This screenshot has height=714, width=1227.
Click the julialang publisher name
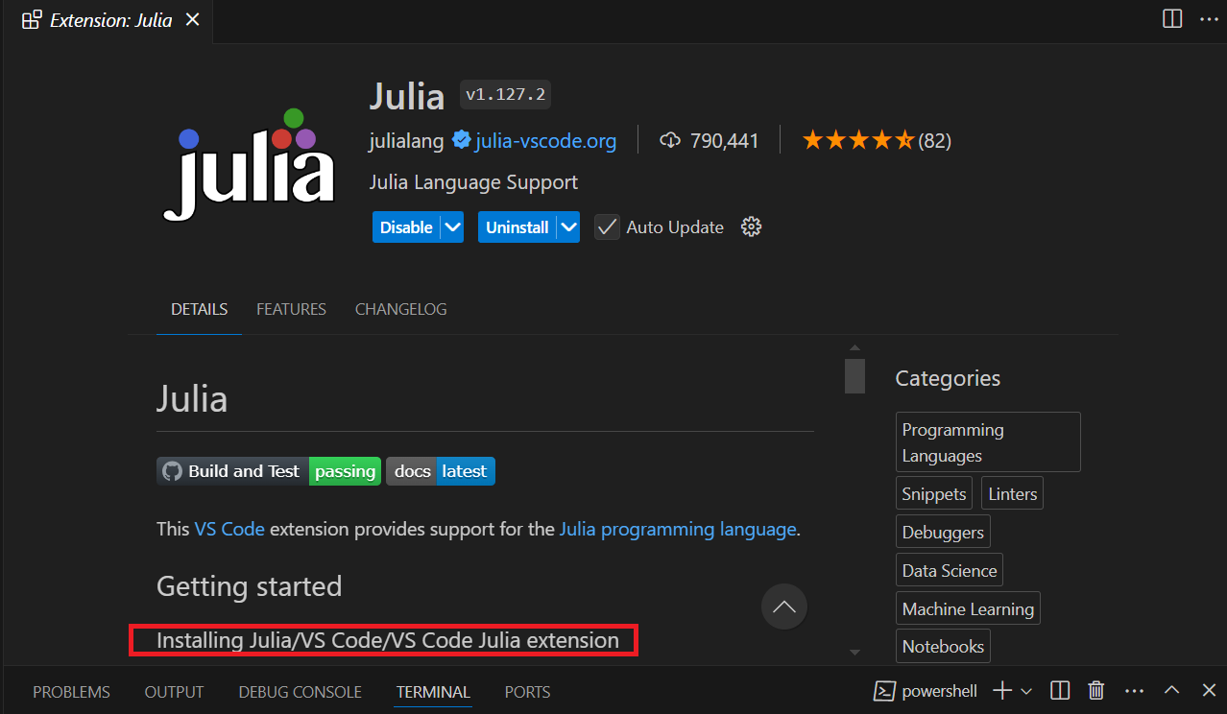pos(406,141)
